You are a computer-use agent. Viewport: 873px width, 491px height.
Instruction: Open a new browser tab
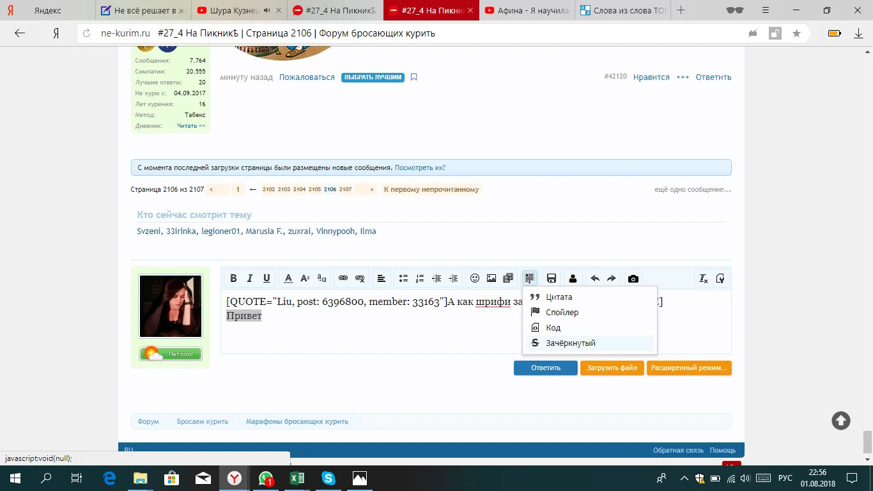[681, 10]
